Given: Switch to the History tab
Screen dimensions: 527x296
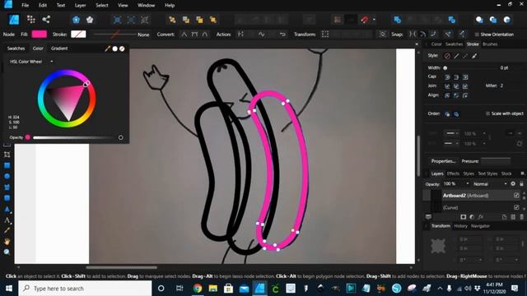Looking at the screenshot, I should 461,226.
